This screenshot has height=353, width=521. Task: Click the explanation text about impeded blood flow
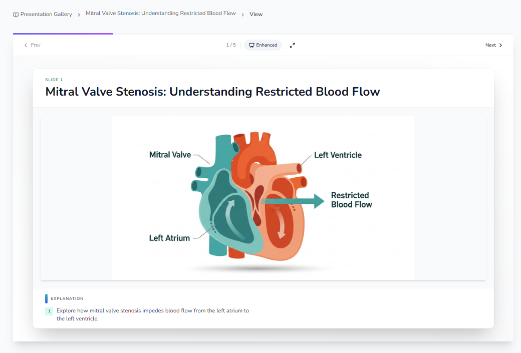tap(153, 314)
